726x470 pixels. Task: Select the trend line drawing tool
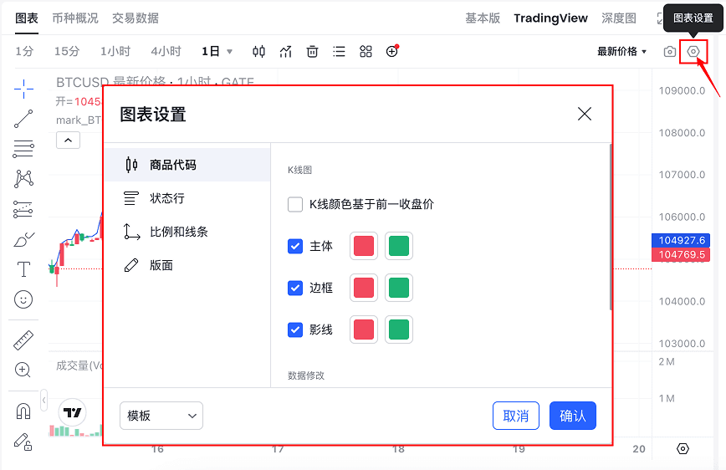coord(23,119)
